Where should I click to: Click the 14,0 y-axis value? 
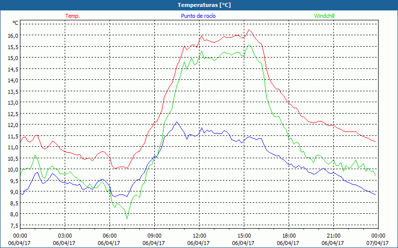[x=13, y=80]
